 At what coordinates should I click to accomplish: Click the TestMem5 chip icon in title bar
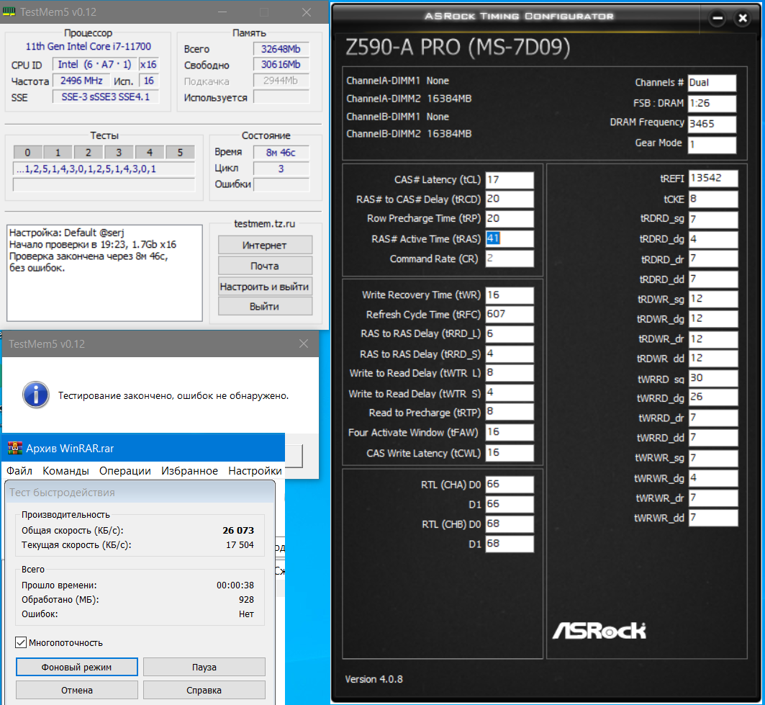(x=9, y=12)
